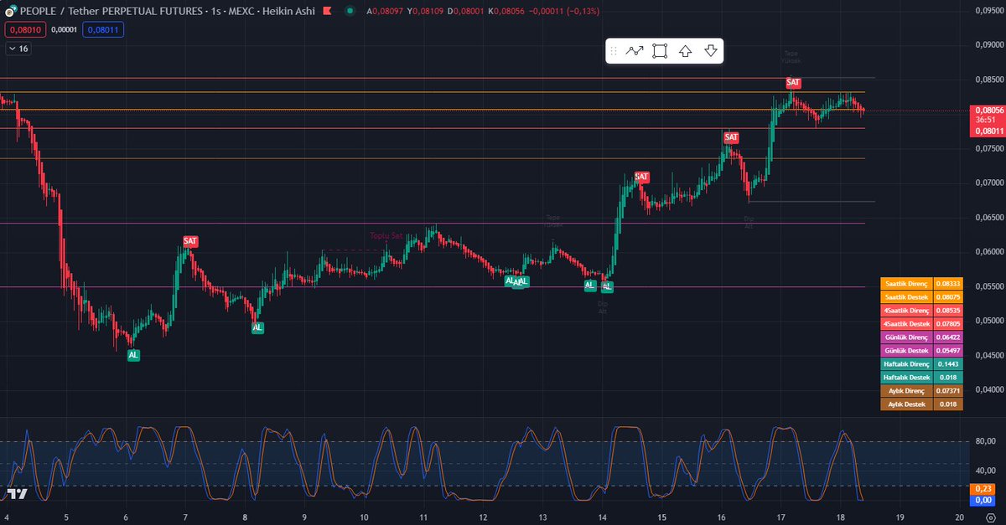Click date 20 on the time axis
Screen dimensions: 1006x525
(x=960, y=518)
